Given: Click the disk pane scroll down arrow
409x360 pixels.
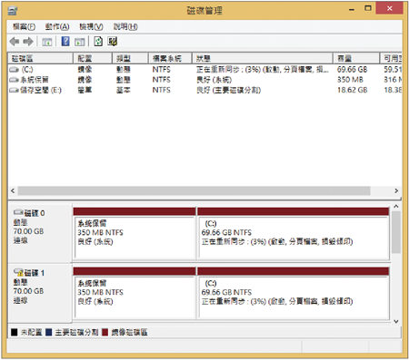Looking at the screenshot, I should click(x=396, y=321).
